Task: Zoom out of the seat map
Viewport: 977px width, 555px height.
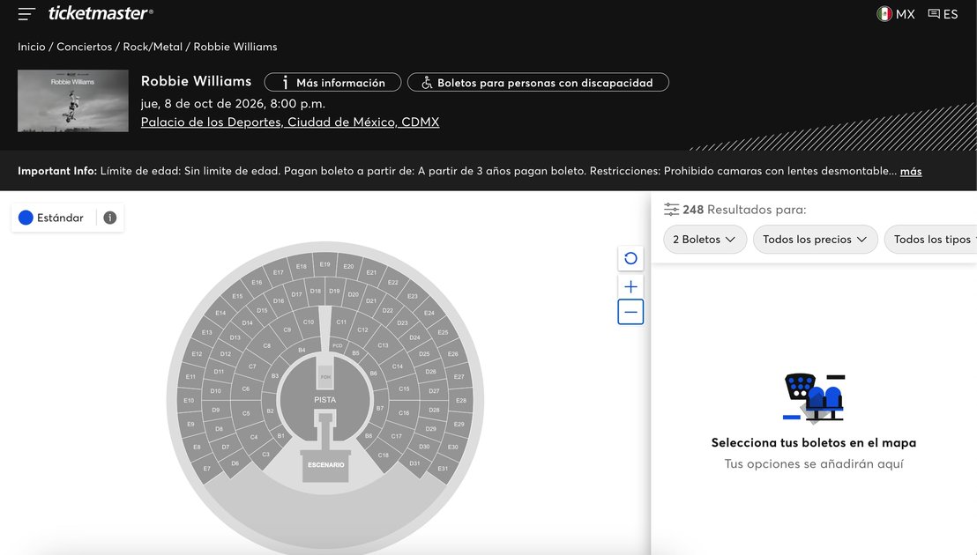Action: [x=630, y=312]
